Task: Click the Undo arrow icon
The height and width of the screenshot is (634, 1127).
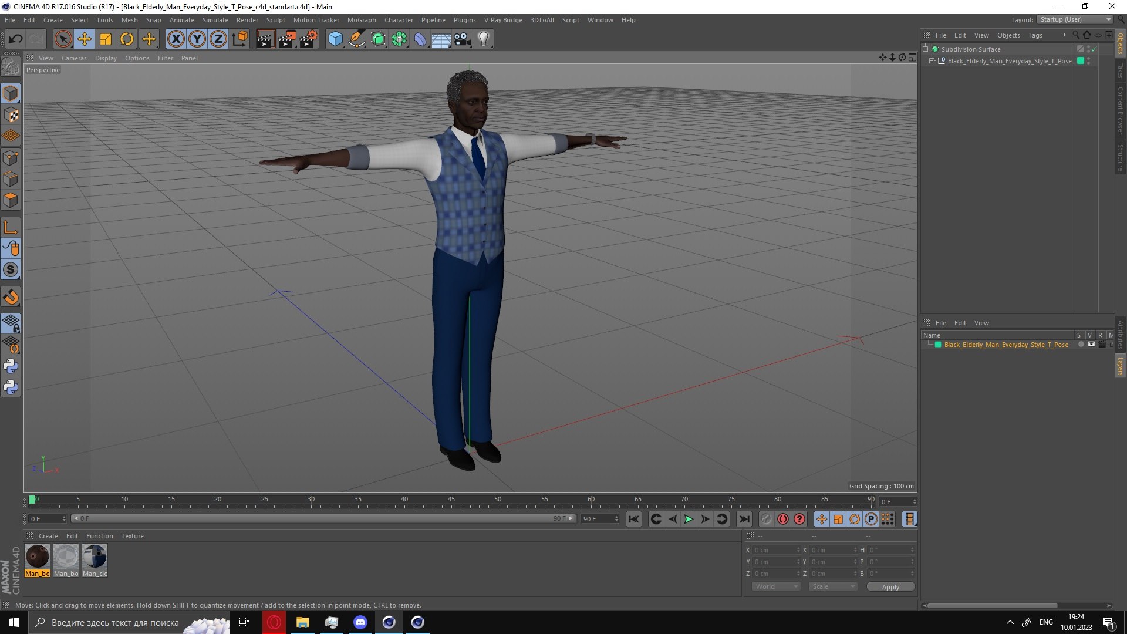Action: click(x=16, y=39)
